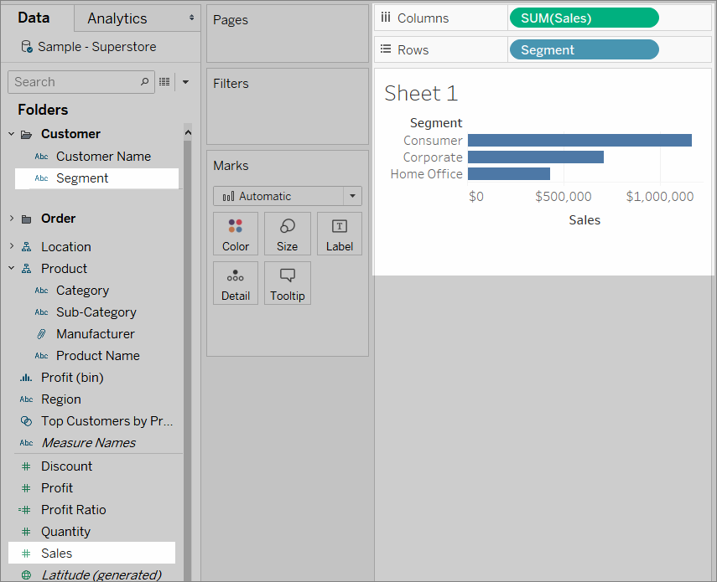
Task: Click the search magnifier icon
Action: click(x=144, y=82)
